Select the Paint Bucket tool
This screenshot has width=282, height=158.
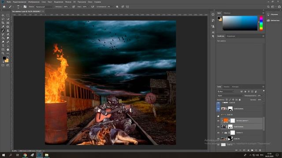[3, 38]
